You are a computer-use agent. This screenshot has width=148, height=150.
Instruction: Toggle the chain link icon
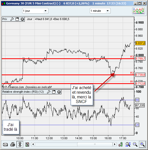tap(20, 144)
